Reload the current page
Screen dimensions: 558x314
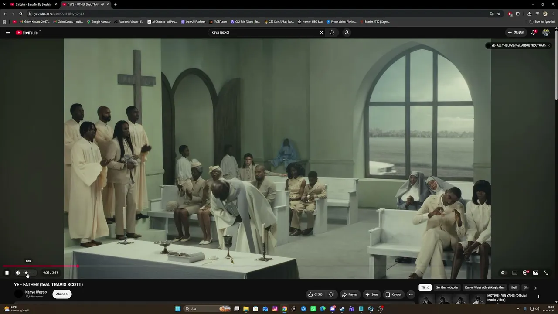pyautogui.click(x=20, y=14)
